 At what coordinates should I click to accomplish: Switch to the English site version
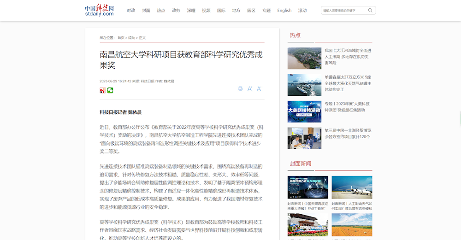point(284,10)
